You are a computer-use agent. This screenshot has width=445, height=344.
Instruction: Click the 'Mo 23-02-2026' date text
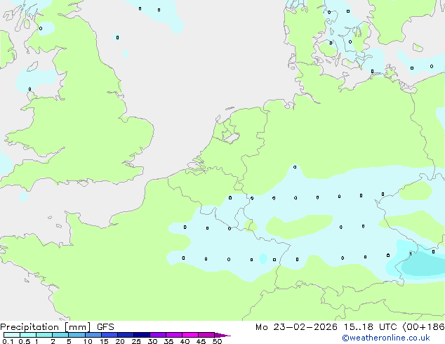[297, 327]
